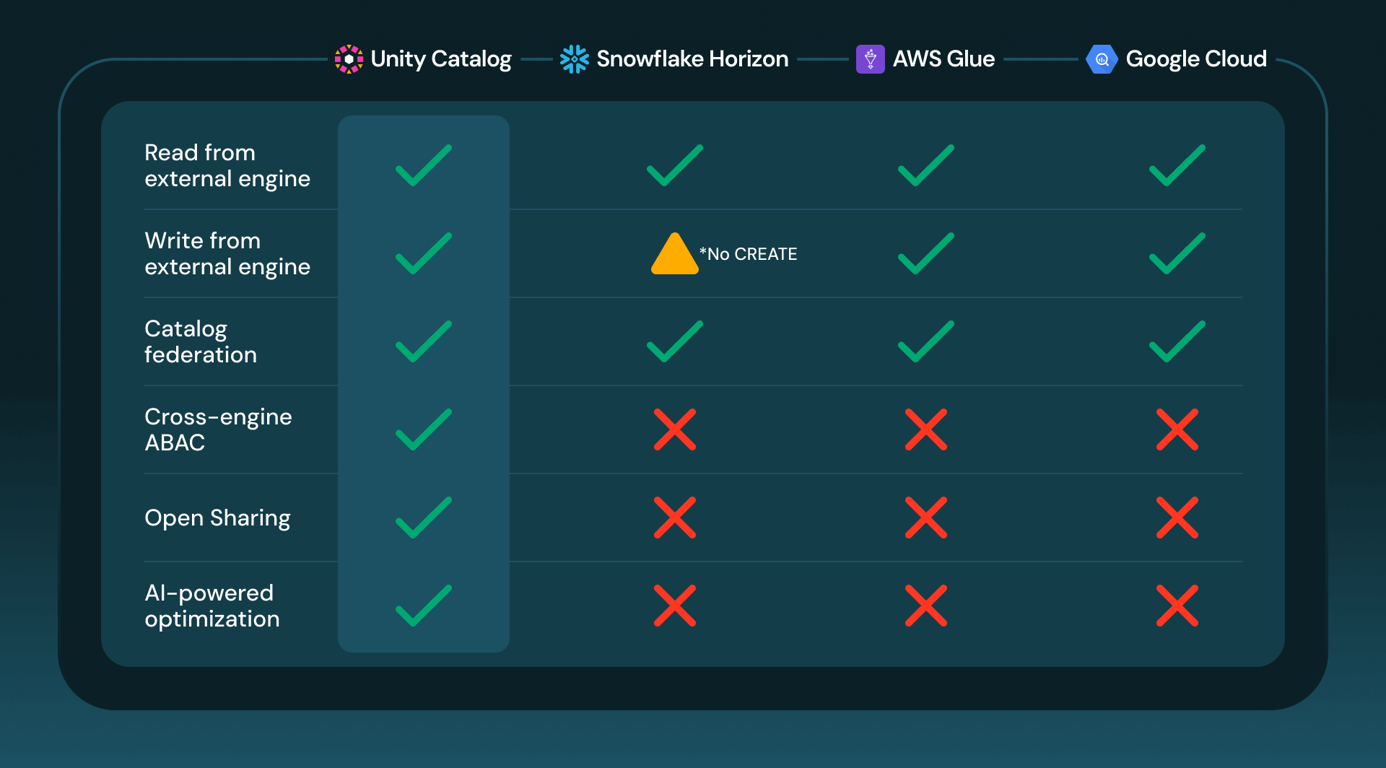Select the Snowflake Horizon column heading text
Viewport: 1386px width, 768px height.
pos(692,59)
